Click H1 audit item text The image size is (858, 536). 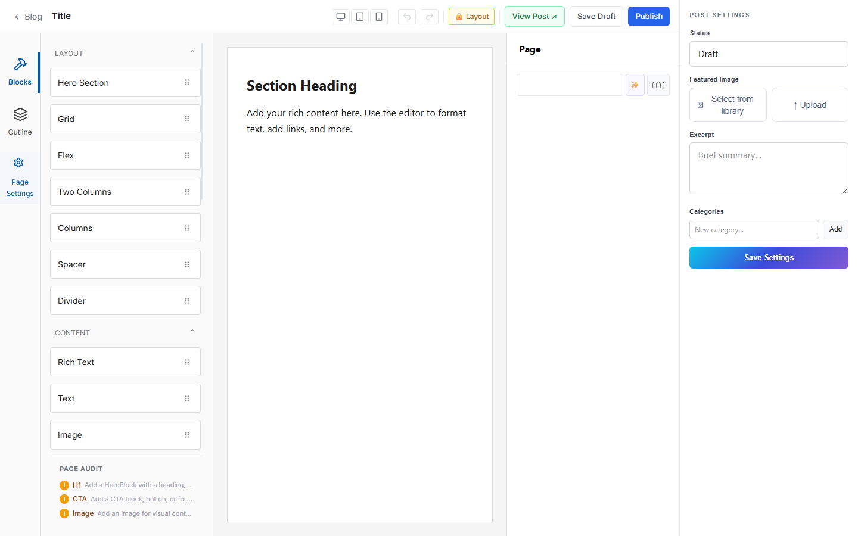[x=133, y=485]
